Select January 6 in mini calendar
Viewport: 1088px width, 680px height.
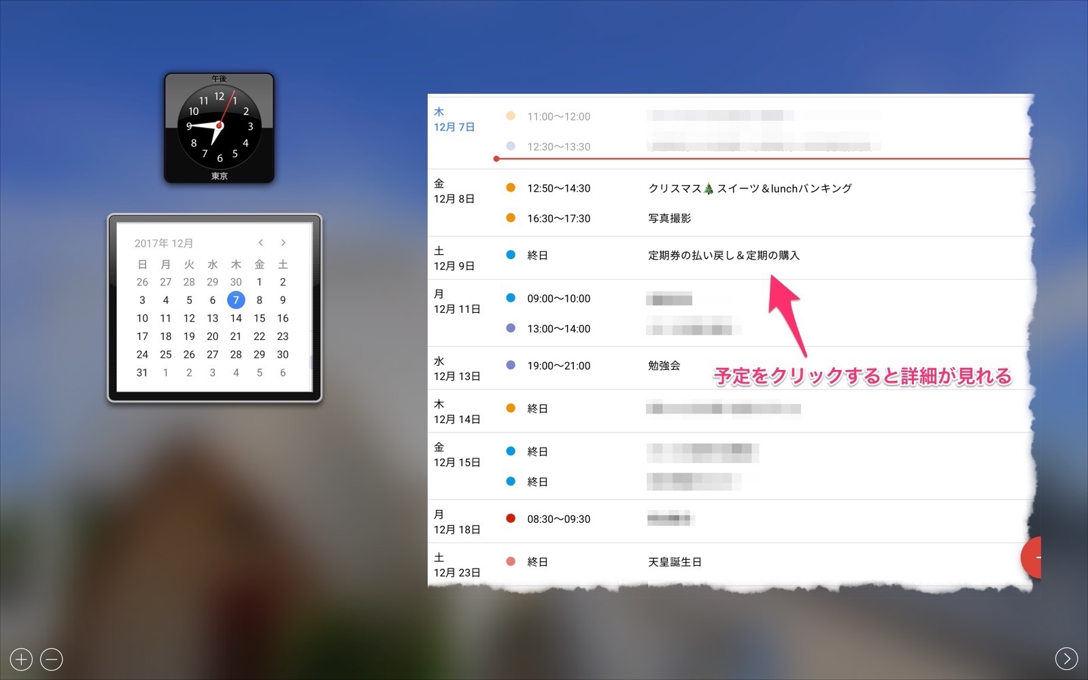pyautogui.click(x=283, y=373)
